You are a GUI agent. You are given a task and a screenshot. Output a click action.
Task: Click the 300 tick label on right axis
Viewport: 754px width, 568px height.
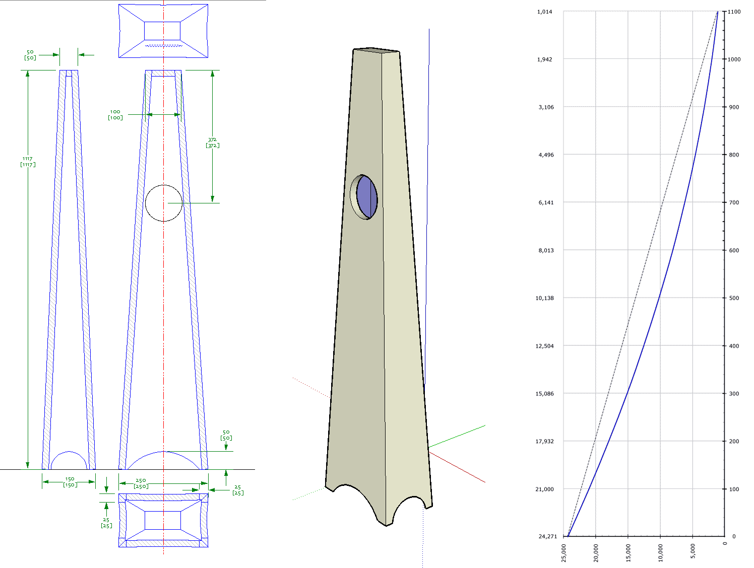734,394
